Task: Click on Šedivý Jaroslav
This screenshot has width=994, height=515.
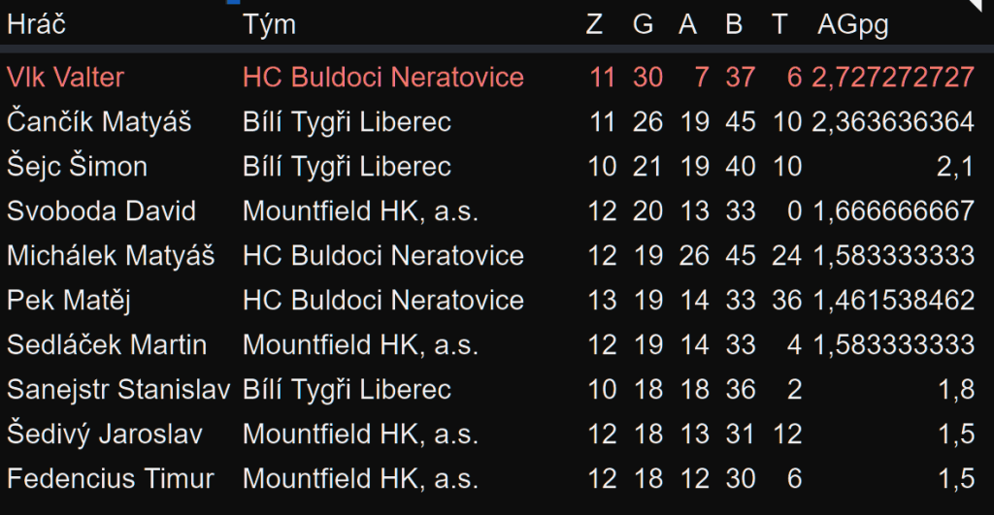Action: (105, 435)
